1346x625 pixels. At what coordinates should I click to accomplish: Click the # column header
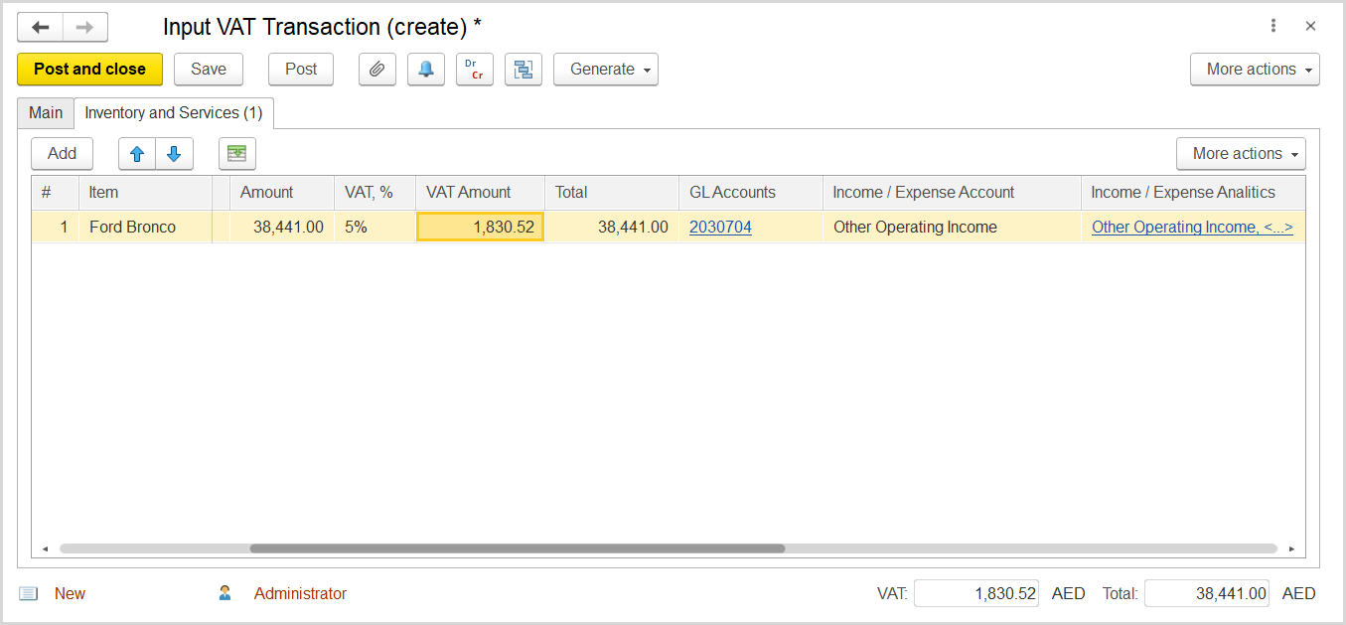pos(56,193)
